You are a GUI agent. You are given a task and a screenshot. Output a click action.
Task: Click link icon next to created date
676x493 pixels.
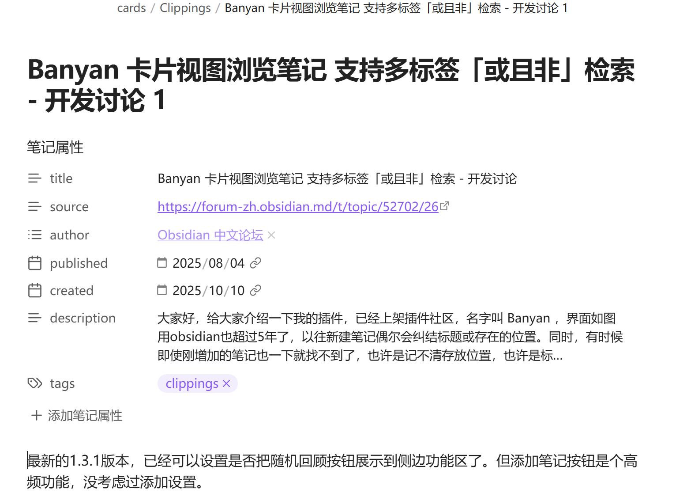(255, 291)
